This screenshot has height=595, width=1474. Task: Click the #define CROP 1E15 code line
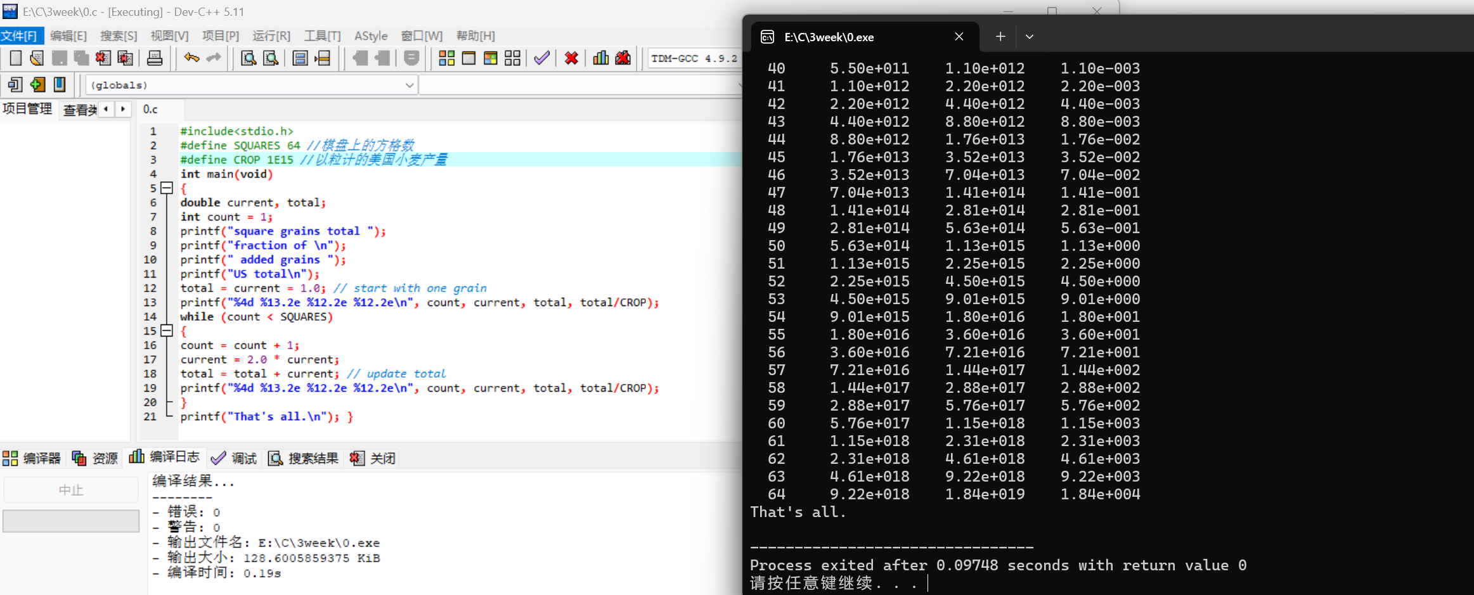[x=314, y=160]
